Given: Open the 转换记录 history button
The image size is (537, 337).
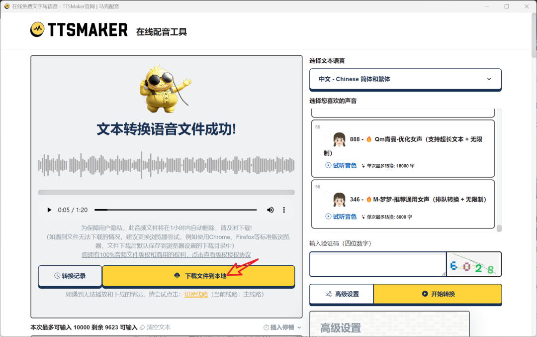Looking at the screenshot, I should tap(70, 276).
